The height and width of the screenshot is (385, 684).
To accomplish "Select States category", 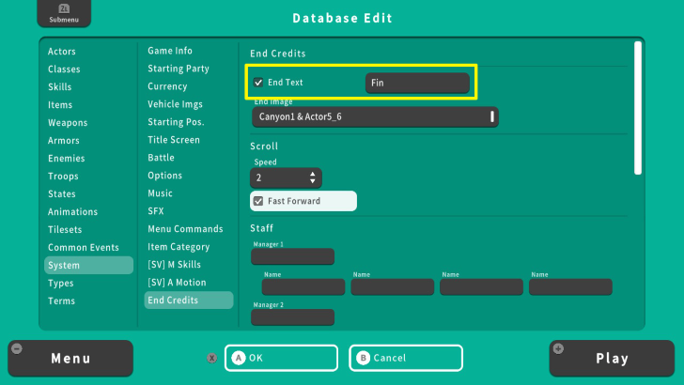I will (x=62, y=194).
